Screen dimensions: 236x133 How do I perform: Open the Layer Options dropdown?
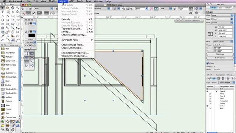(x=227, y=82)
